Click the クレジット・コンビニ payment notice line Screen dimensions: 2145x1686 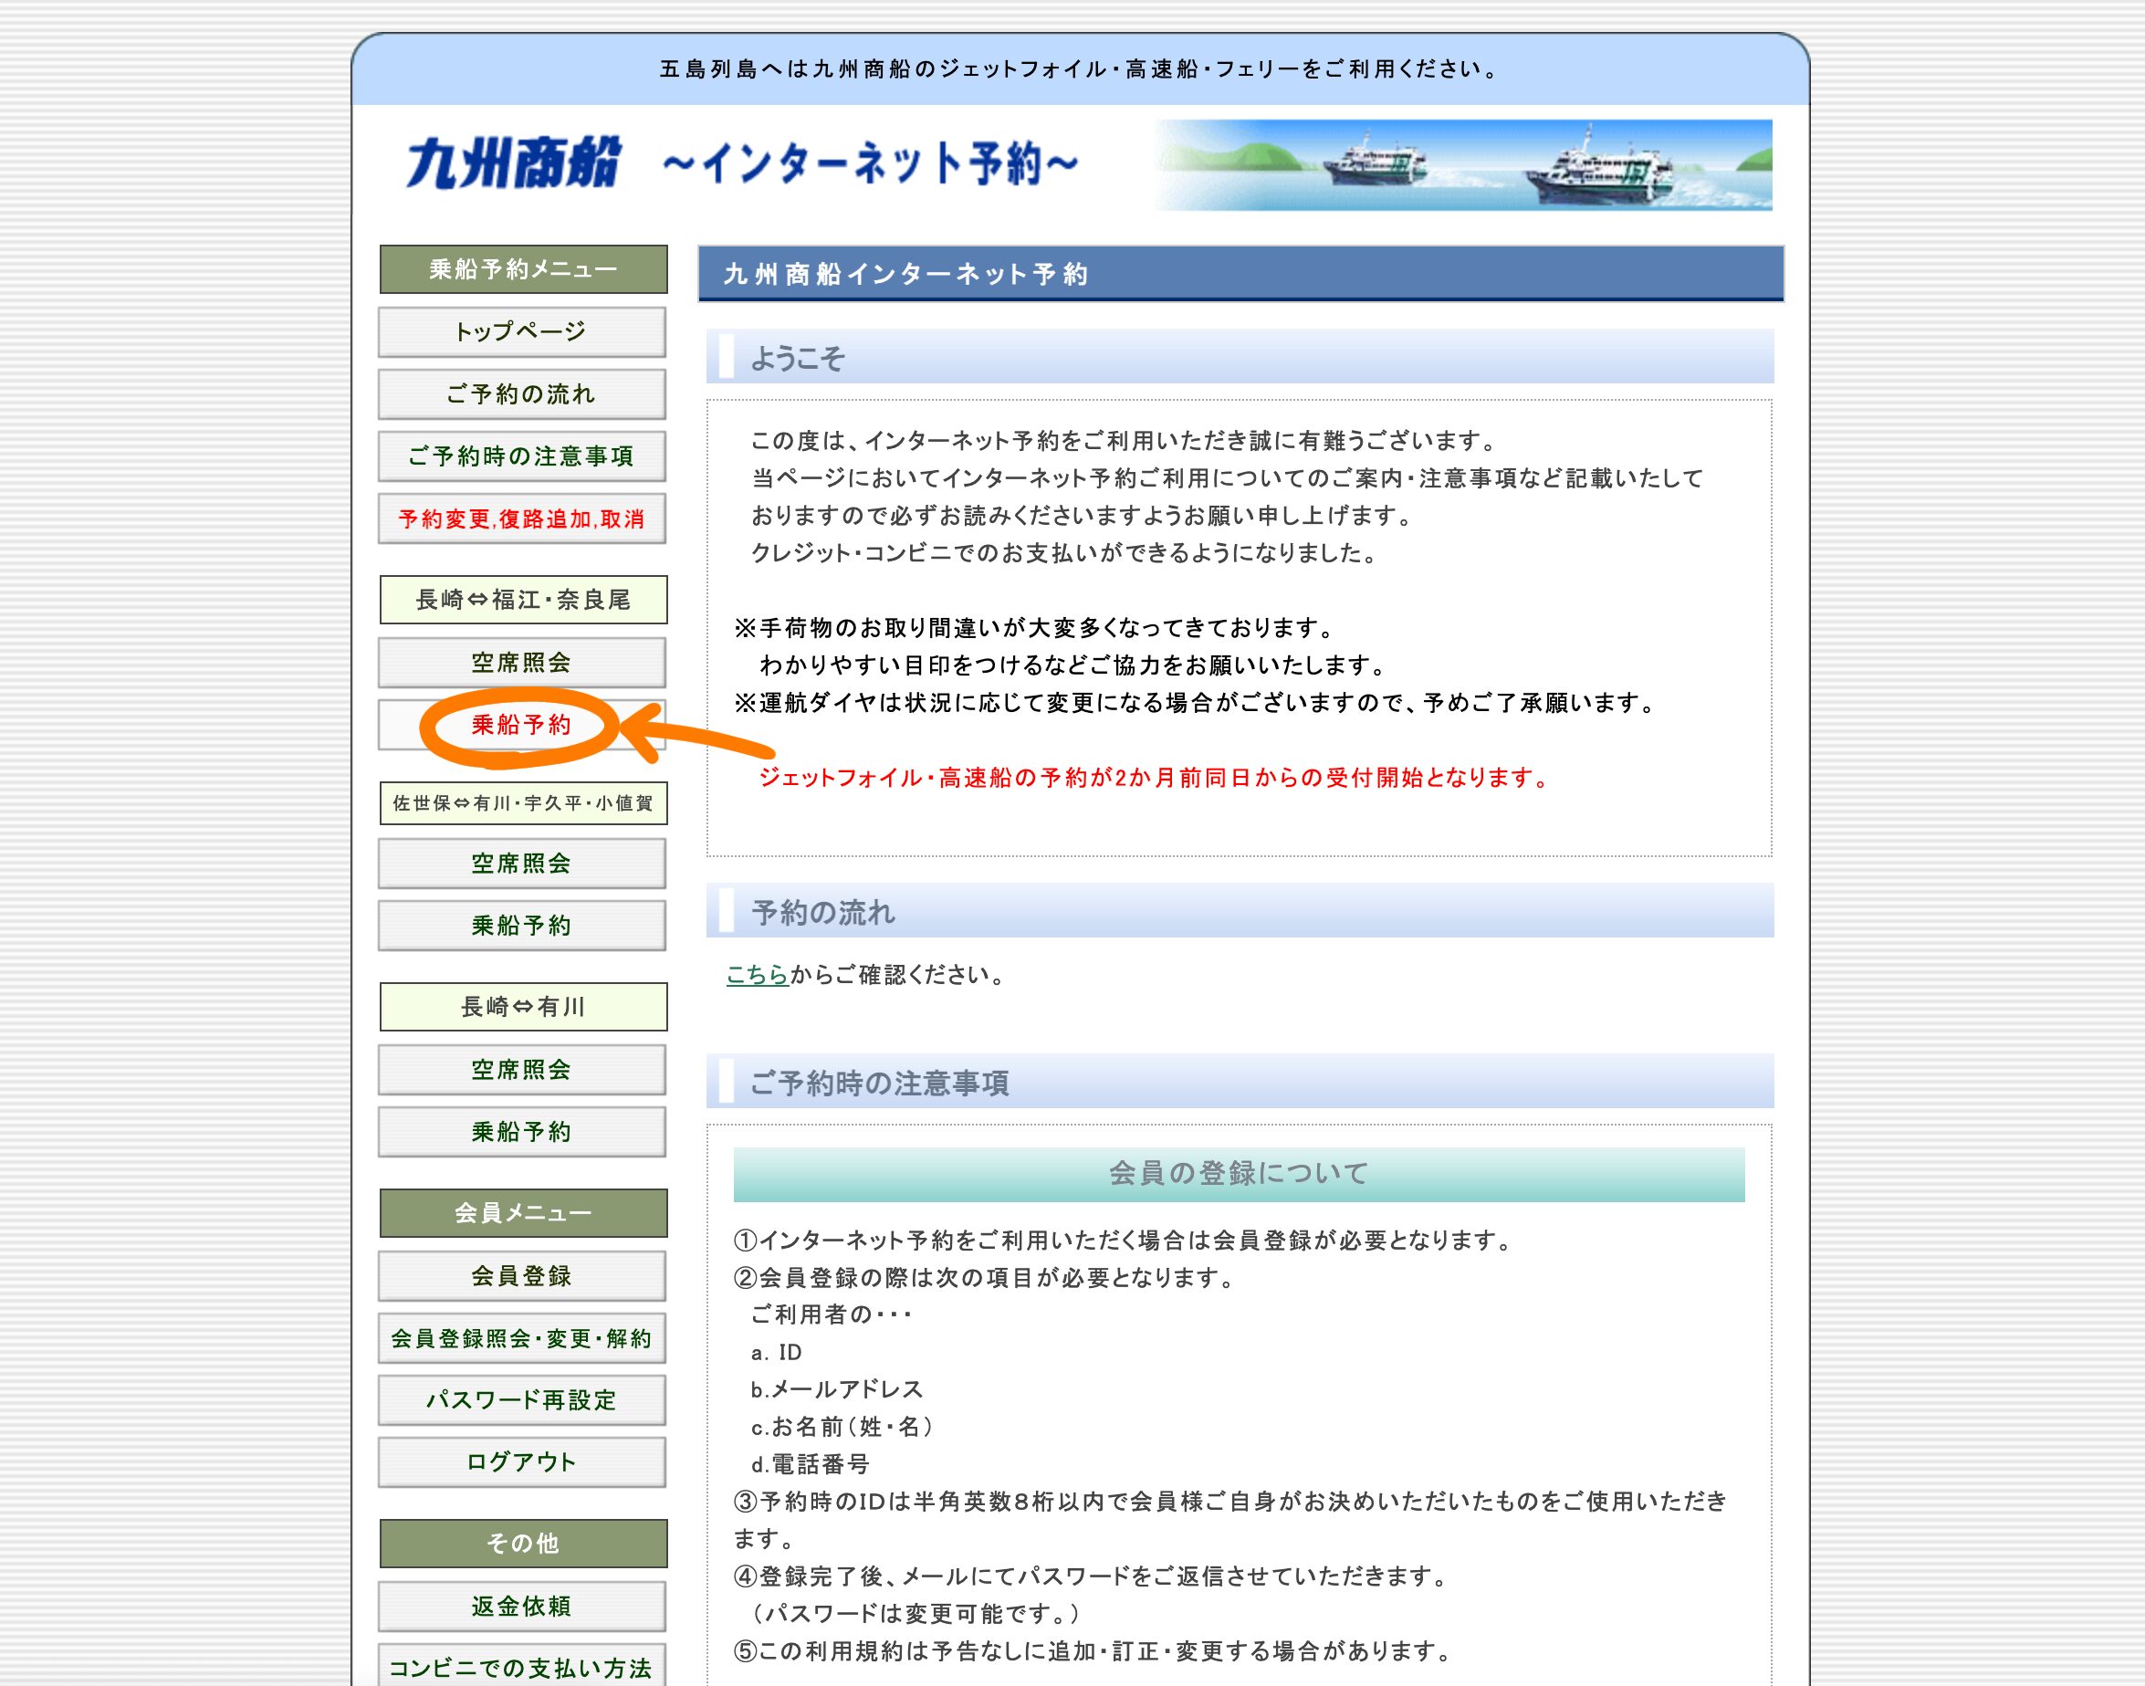click(1065, 553)
